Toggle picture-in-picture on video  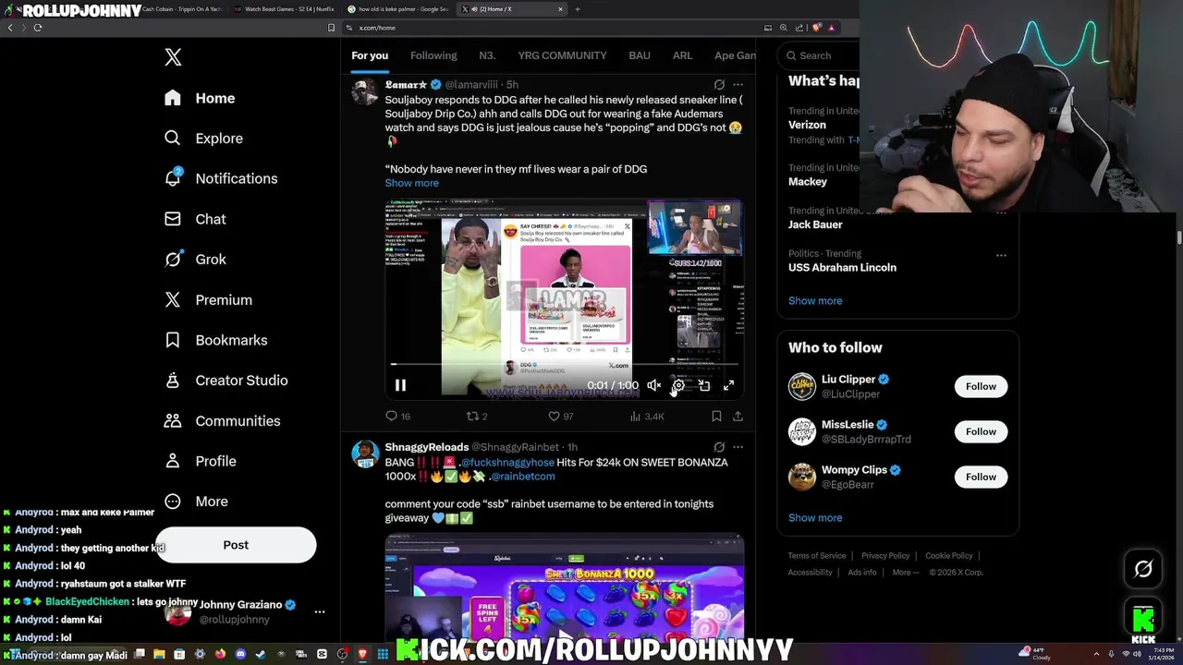703,385
